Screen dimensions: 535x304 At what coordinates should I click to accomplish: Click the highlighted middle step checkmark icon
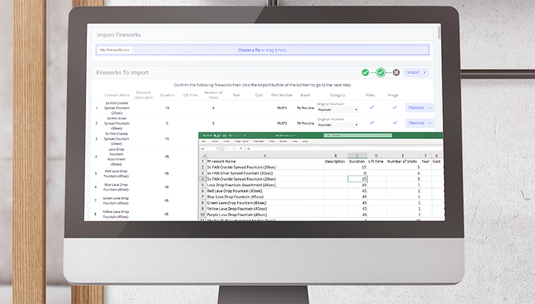click(381, 72)
